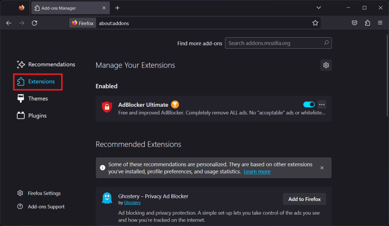Open the Save to Pocket icon
The width and height of the screenshot is (389, 226).
354,23
